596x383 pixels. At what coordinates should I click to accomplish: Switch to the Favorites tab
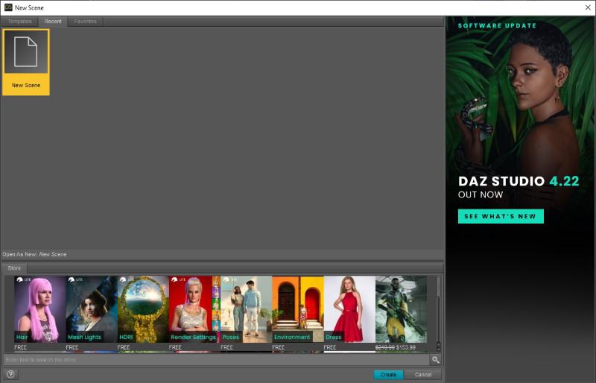pyautogui.click(x=85, y=22)
